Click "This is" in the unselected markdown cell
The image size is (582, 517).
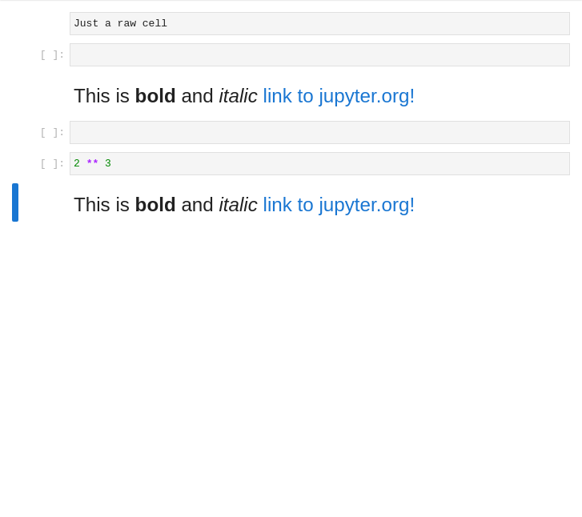[x=102, y=96]
